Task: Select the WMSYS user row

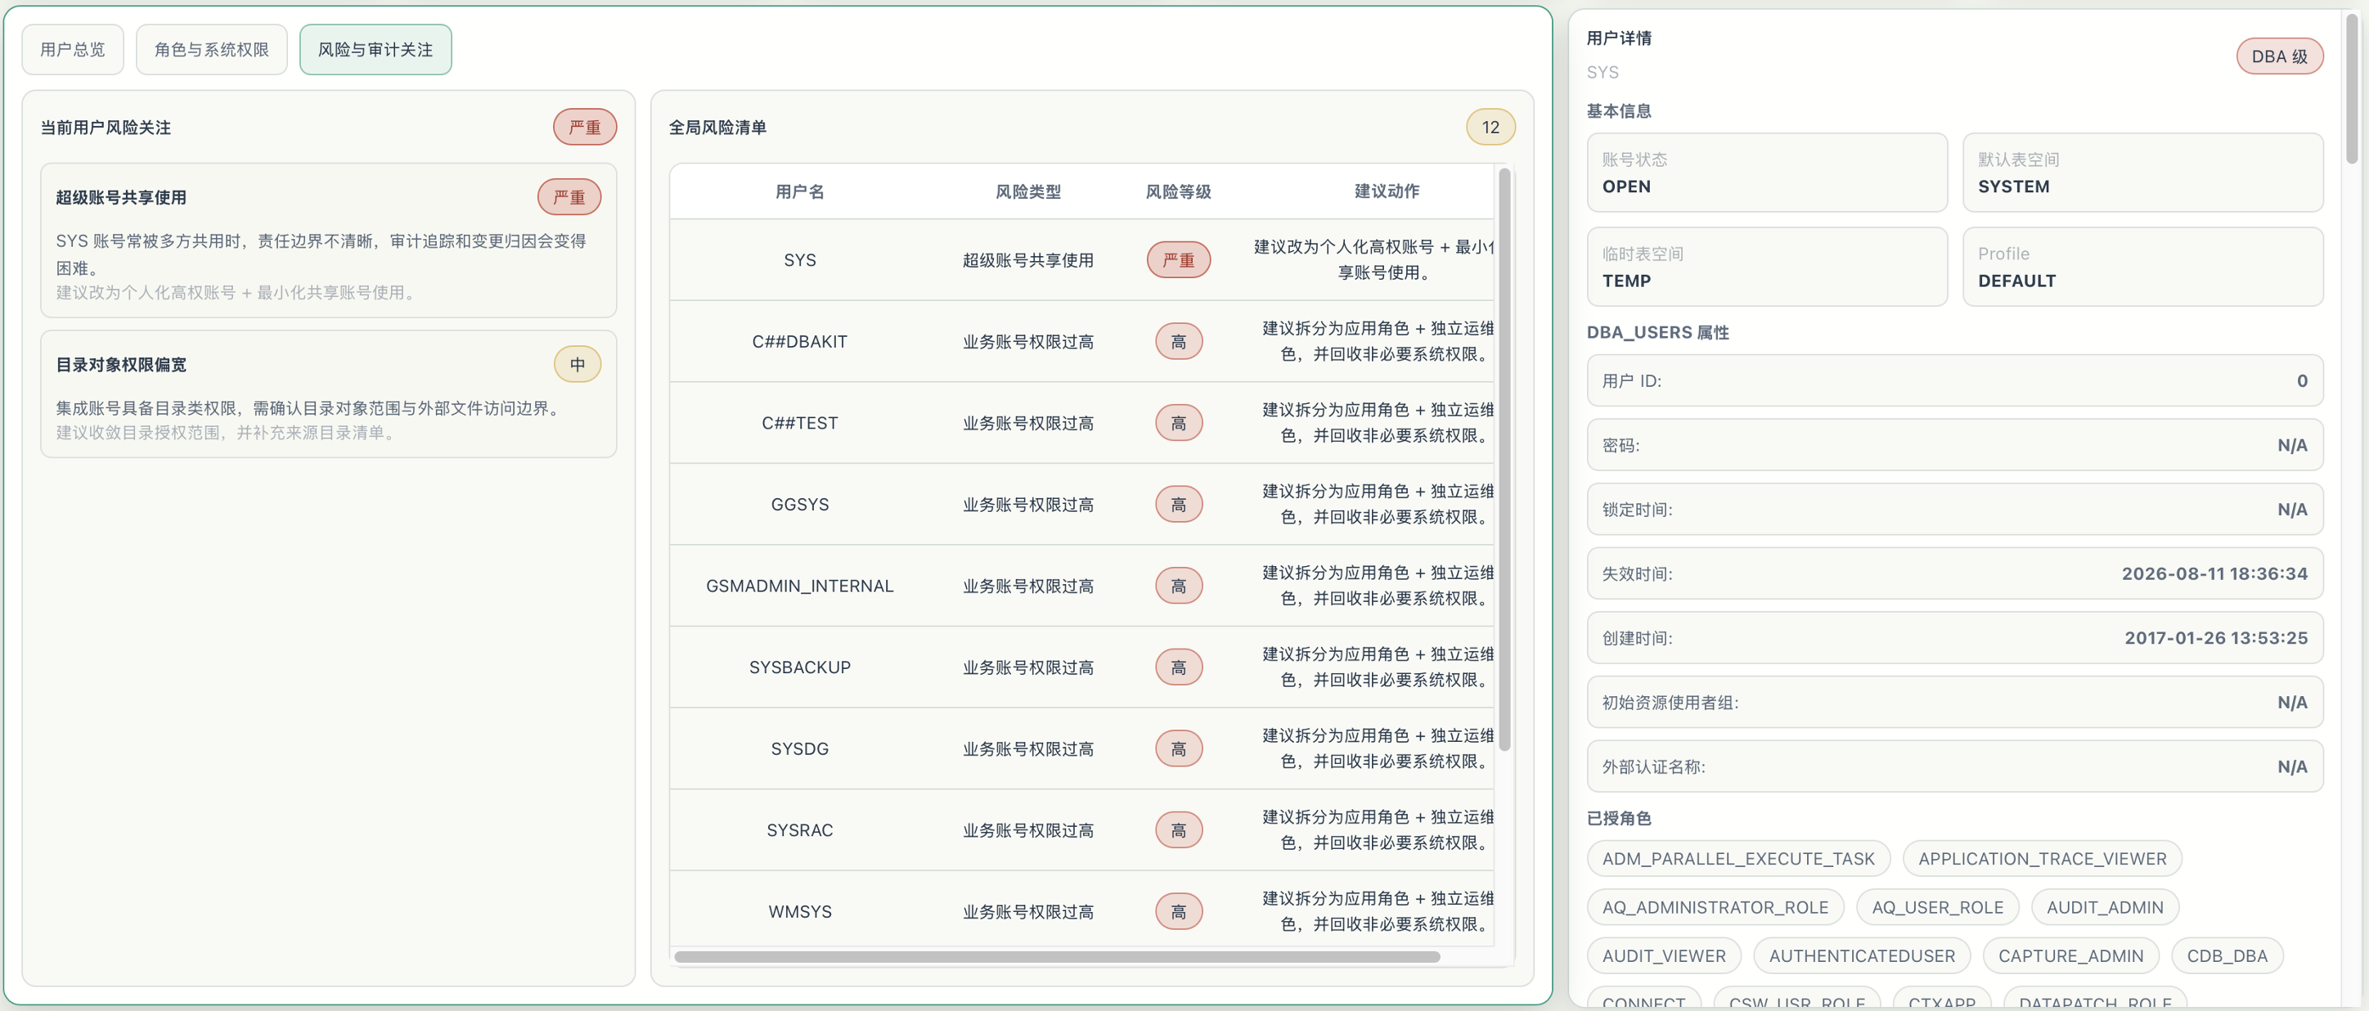Action: pyautogui.click(x=1082, y=909)
